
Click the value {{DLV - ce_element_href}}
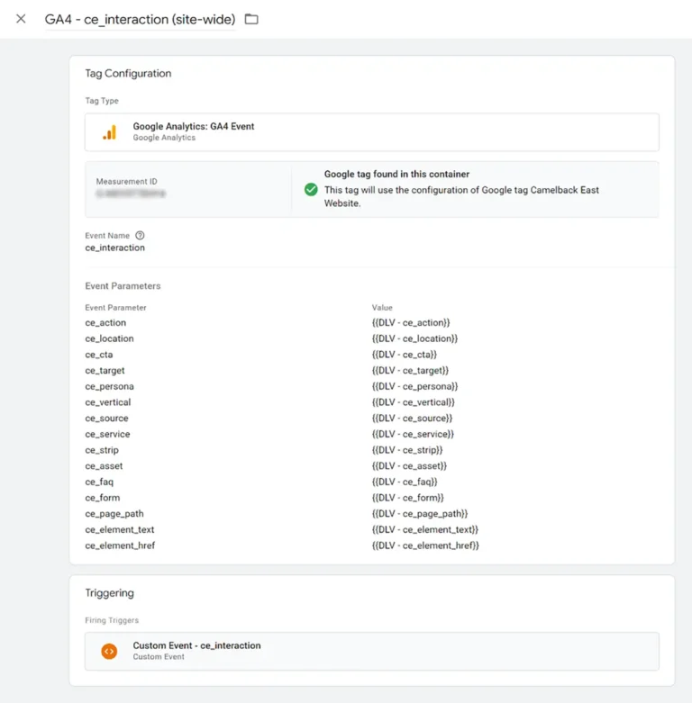tap(425, 545)
